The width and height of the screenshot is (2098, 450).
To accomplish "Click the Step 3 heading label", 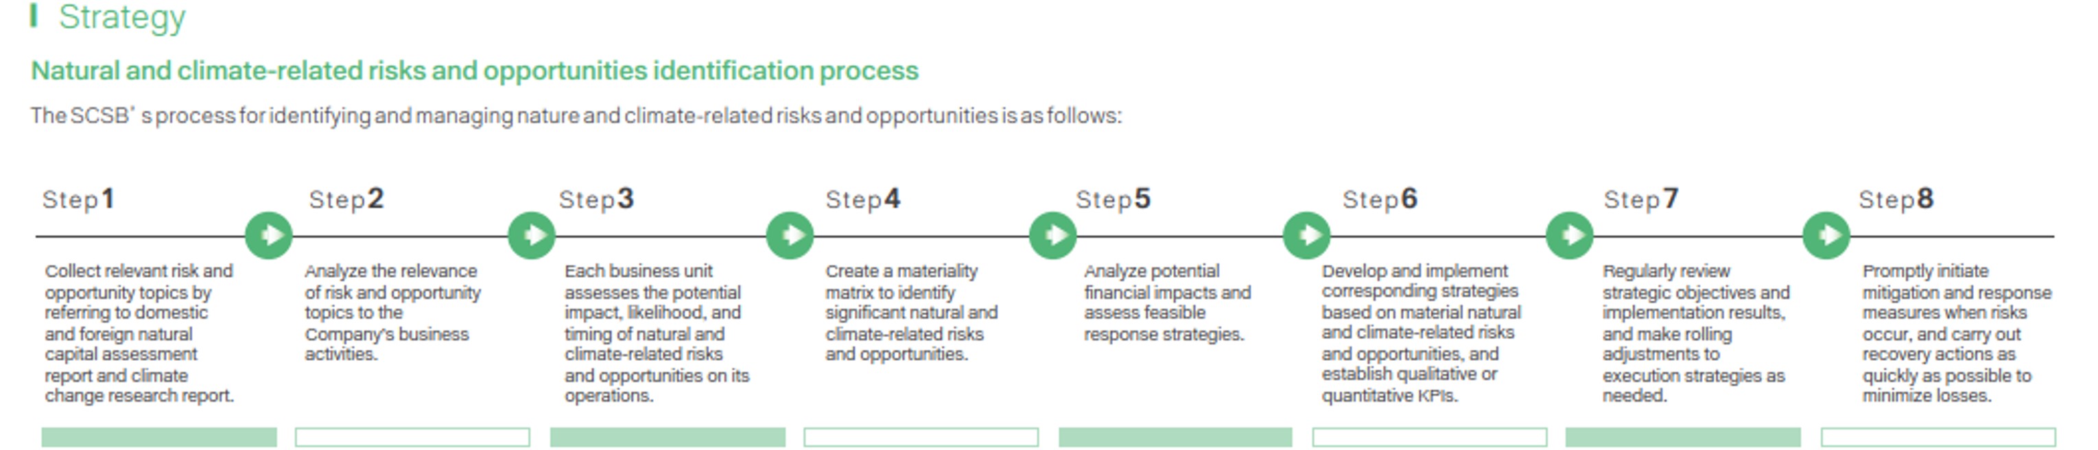I will click(x=596, y=200).
